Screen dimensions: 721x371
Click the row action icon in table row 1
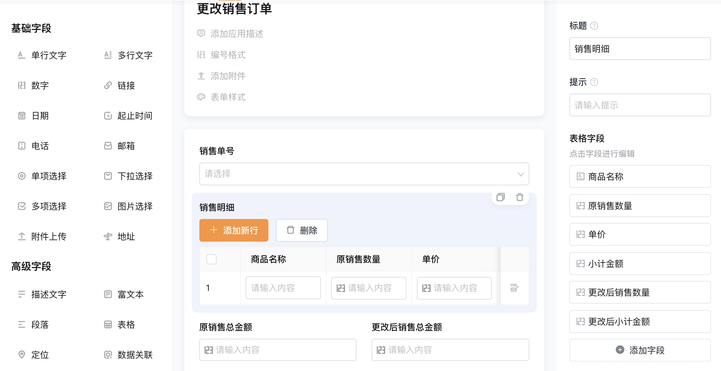(x=514, y=288)
